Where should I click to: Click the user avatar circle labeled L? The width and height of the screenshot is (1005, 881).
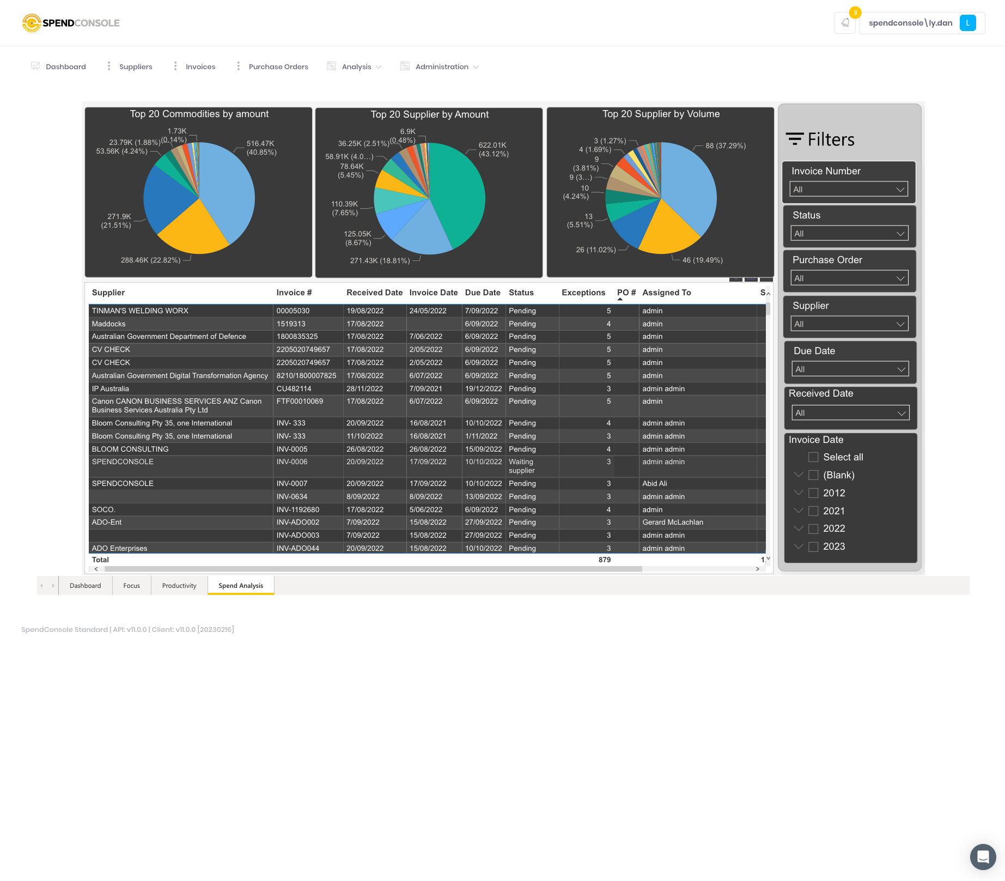pyautogui.click(x=968, y=22)
